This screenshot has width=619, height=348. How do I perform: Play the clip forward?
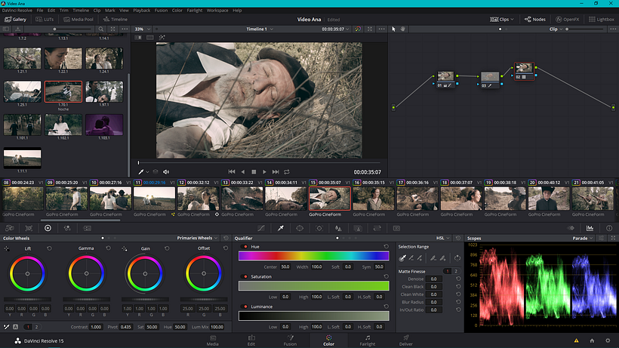[x=264, y=172]
